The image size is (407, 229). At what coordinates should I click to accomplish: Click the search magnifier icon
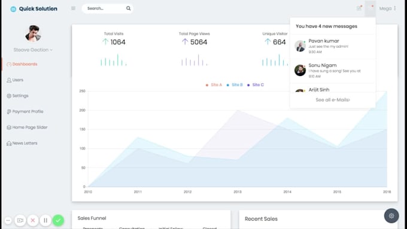[x=129, y=8]
